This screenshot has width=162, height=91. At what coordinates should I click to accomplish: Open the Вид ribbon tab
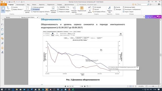tap(28, 5)
